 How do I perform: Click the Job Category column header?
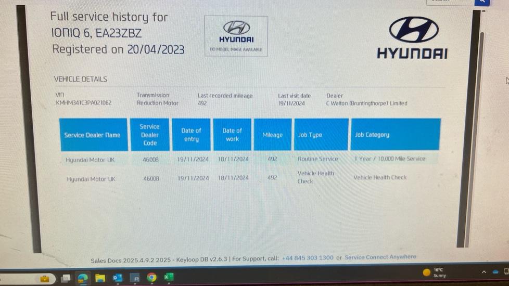(x=396, y=134)
